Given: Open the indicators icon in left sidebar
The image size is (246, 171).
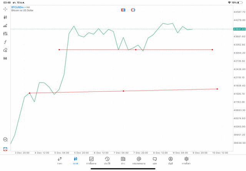Looking at the screenshot, I should (x=5, y=26).
